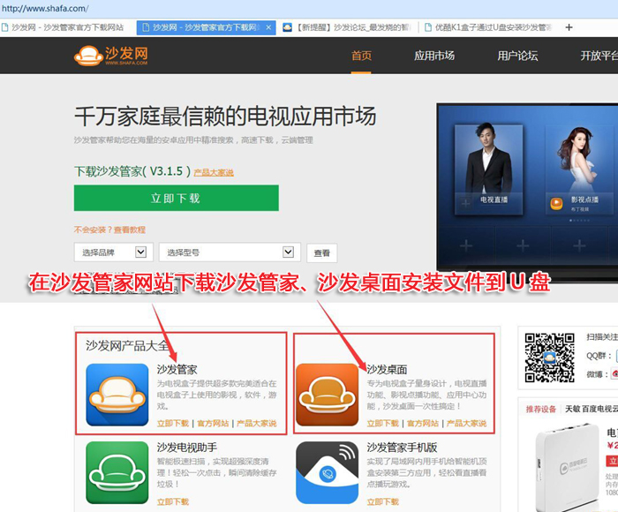The height and width of the screenshot is (512, 618).
Task: Click 立即下载 under 沙发桌面
Action: [x=382, y=423]
